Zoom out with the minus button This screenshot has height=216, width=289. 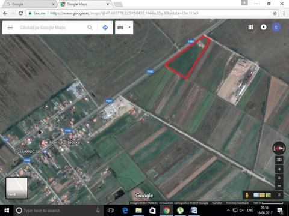tap(279, 186)
